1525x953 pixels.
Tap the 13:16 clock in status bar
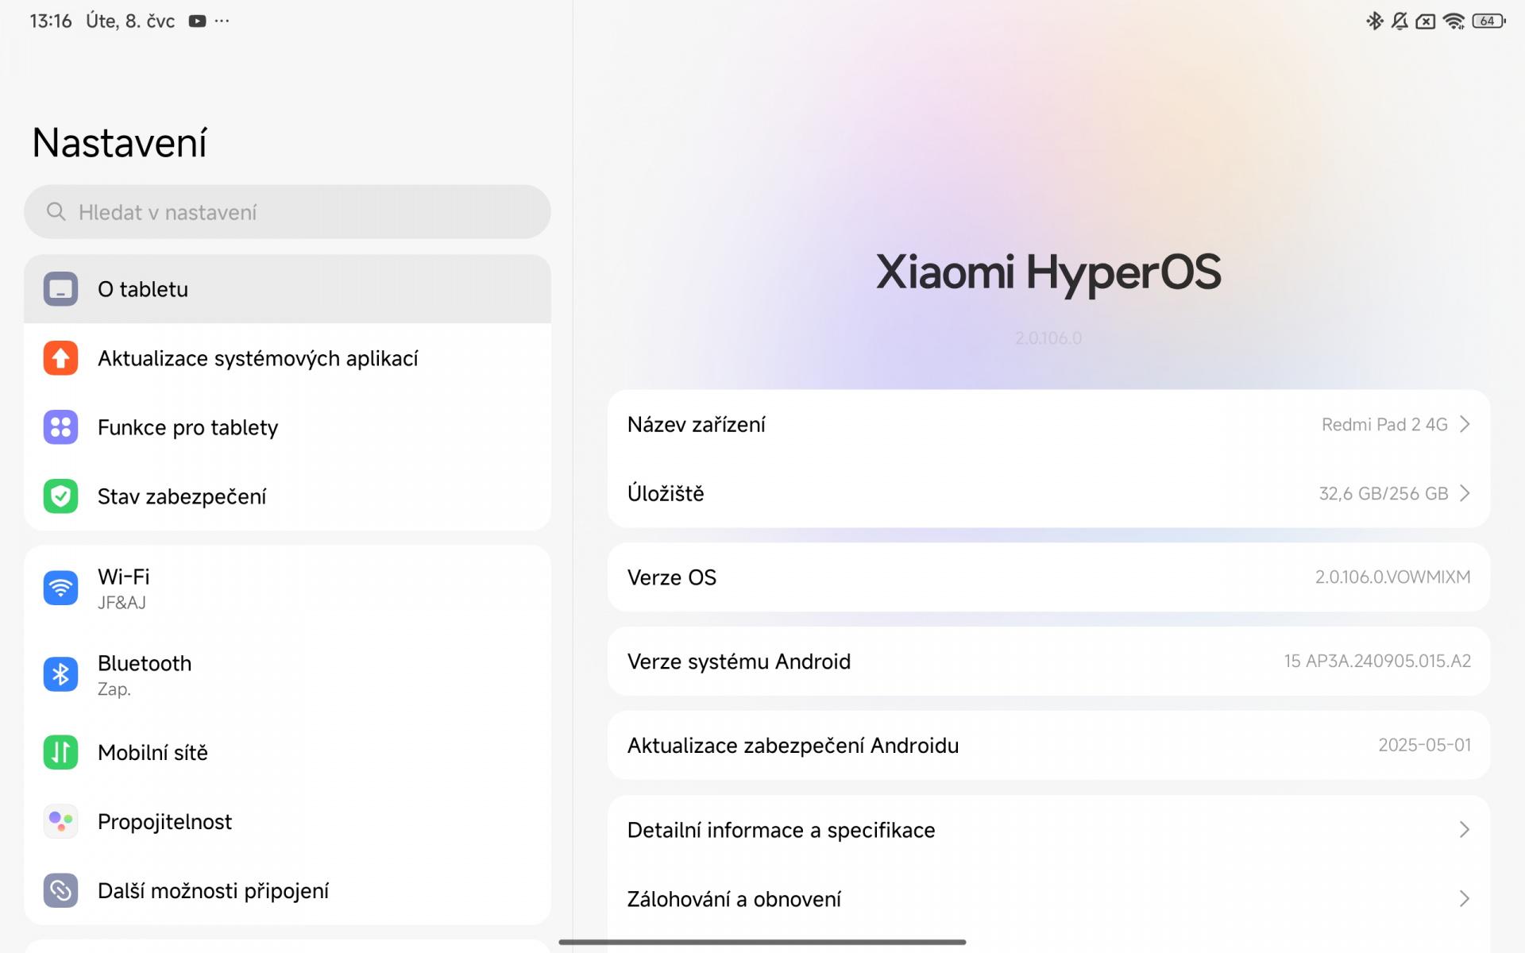click(51, 21)
